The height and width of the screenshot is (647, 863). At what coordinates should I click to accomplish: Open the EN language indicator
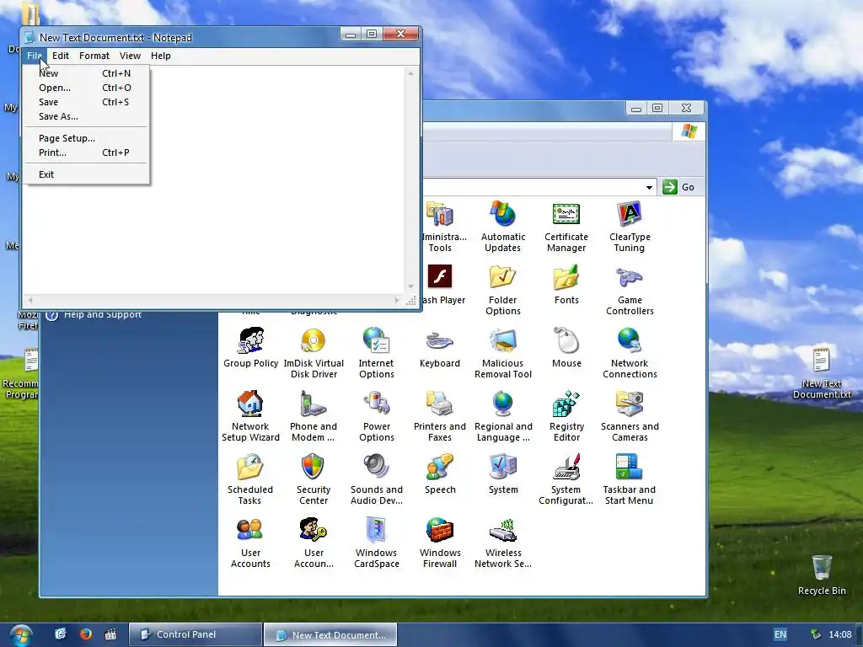pos(780,634)
